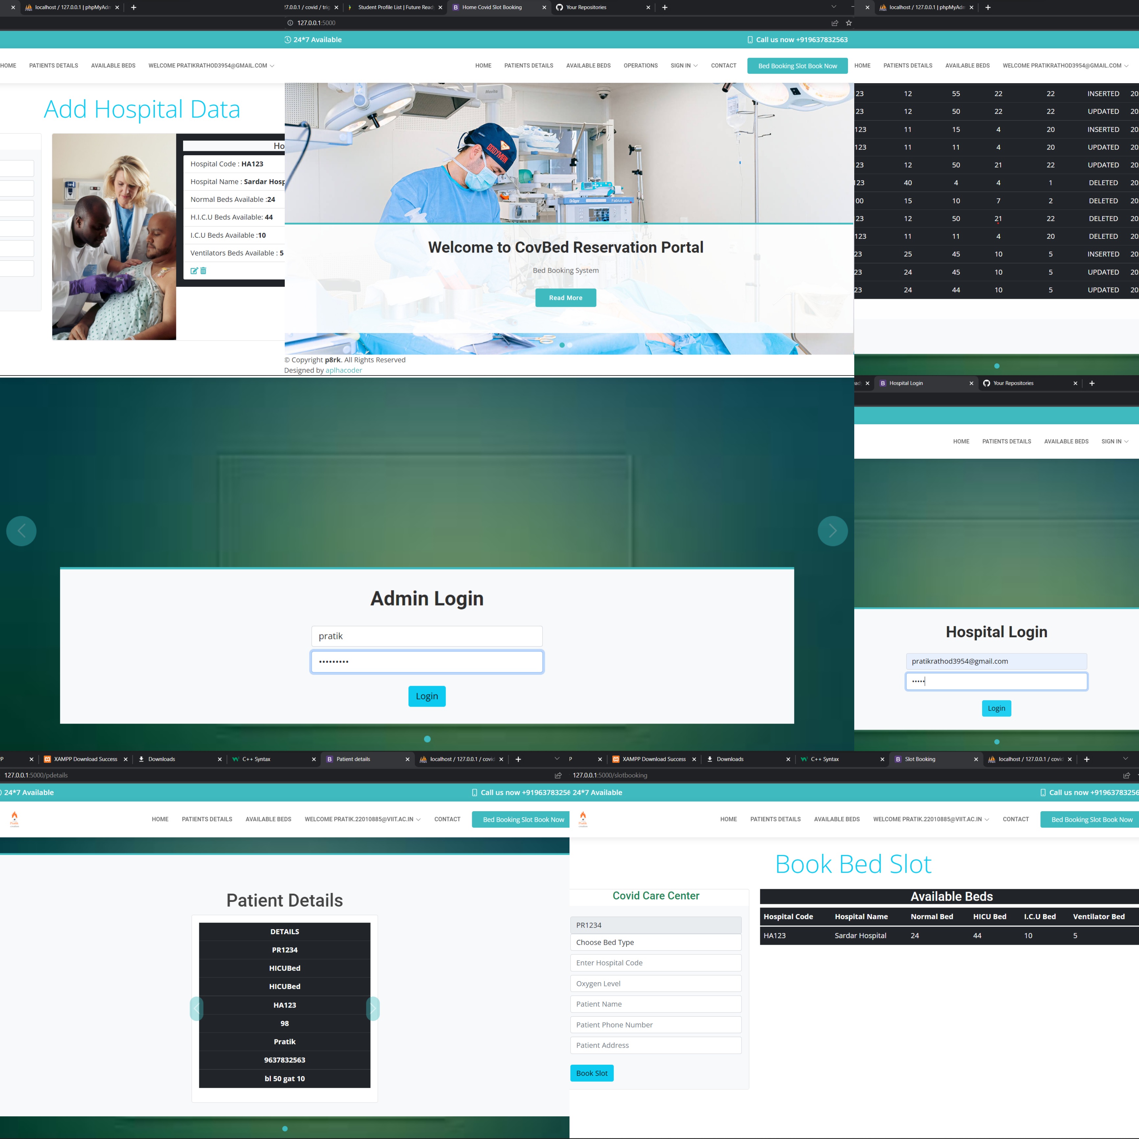Open PATIENTS DETAILS in Hospital Login window navbar
The width and height of the screenshot is (1139, 1139).
(x=1006, y=442)
